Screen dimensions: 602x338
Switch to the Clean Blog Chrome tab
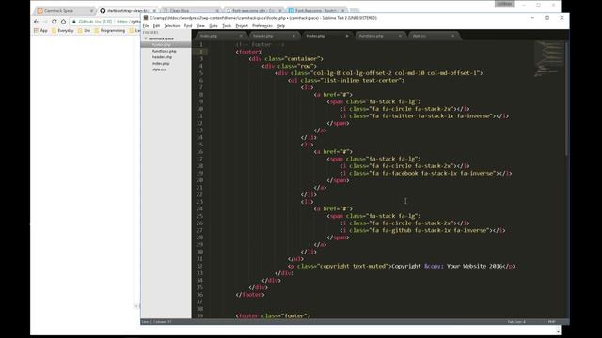(x=190, y=10)
